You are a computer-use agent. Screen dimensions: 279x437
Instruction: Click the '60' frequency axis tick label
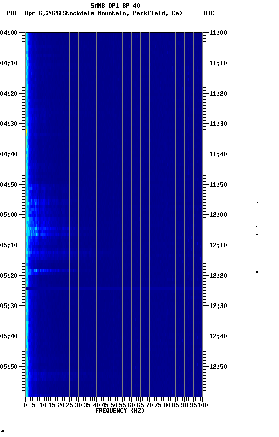pyautogui.click(x=131, y=405)
